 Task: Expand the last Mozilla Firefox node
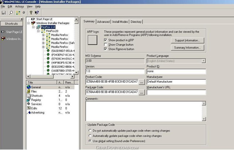coord(43,47)
